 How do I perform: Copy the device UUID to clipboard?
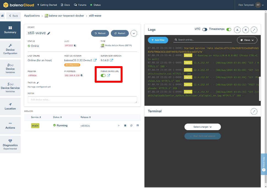(75, 46)
